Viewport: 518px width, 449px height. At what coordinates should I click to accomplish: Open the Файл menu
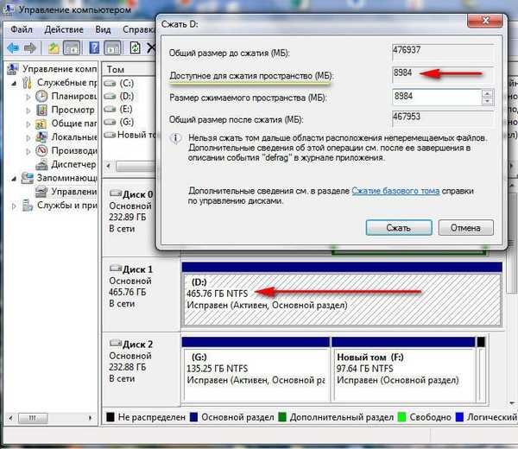pos(22,28)
